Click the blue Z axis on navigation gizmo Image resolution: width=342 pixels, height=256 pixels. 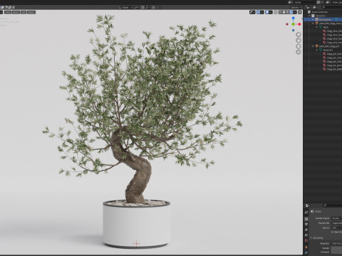point(294,18)
